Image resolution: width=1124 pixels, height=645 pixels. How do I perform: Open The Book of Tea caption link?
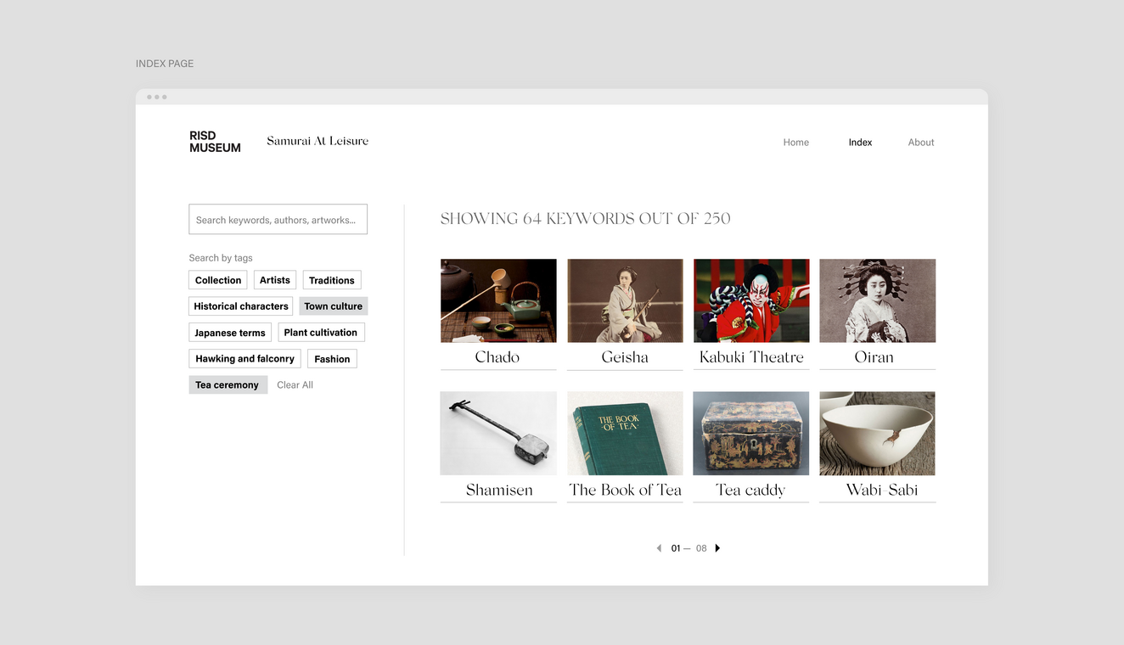(625, 490)
